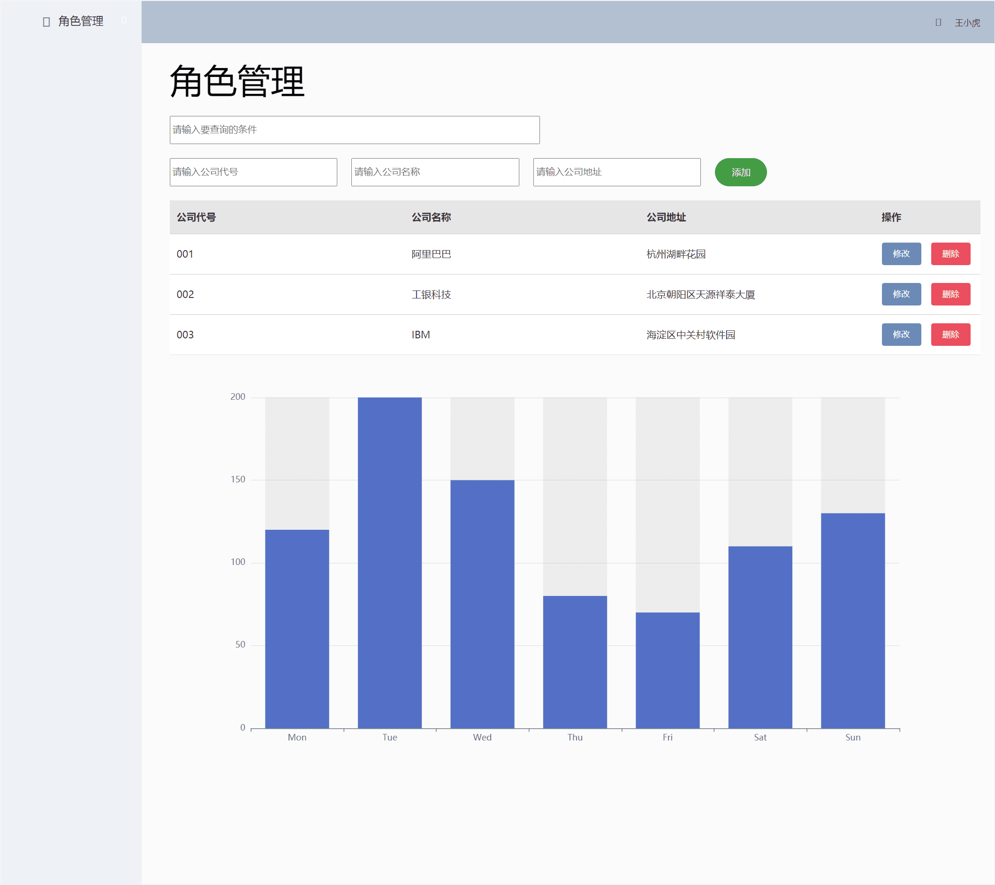Click 修改 on the IBM row
The image size is (995, 885).
(901, 335)
